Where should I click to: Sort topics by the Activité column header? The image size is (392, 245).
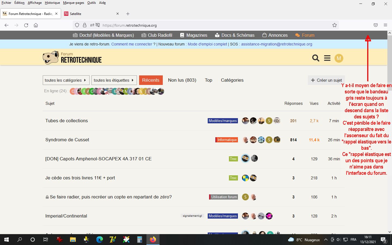334,103
